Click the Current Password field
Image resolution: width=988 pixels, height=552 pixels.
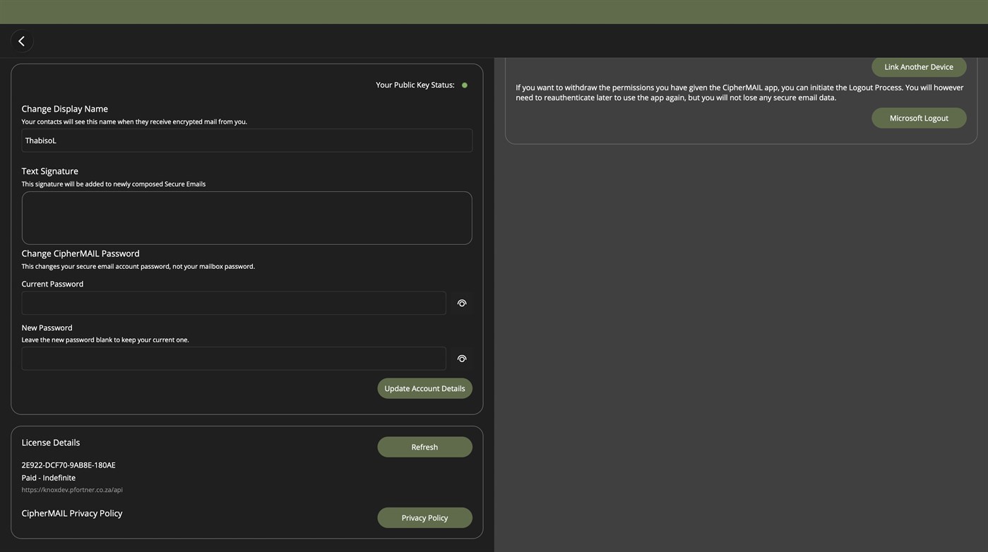[234, 303]
